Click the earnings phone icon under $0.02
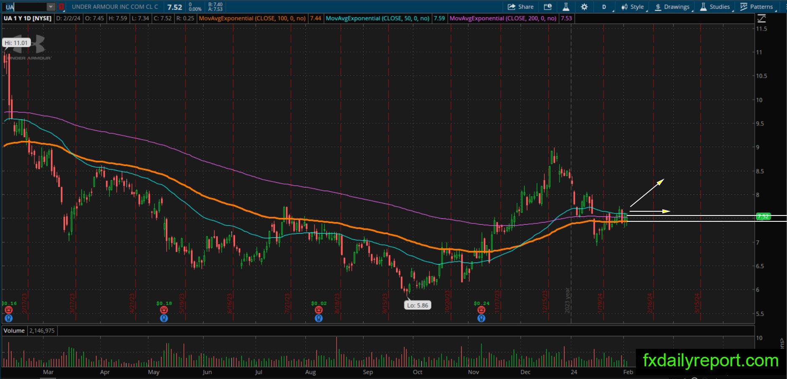Viewport: 787px width, 379px height. point(319,310)
